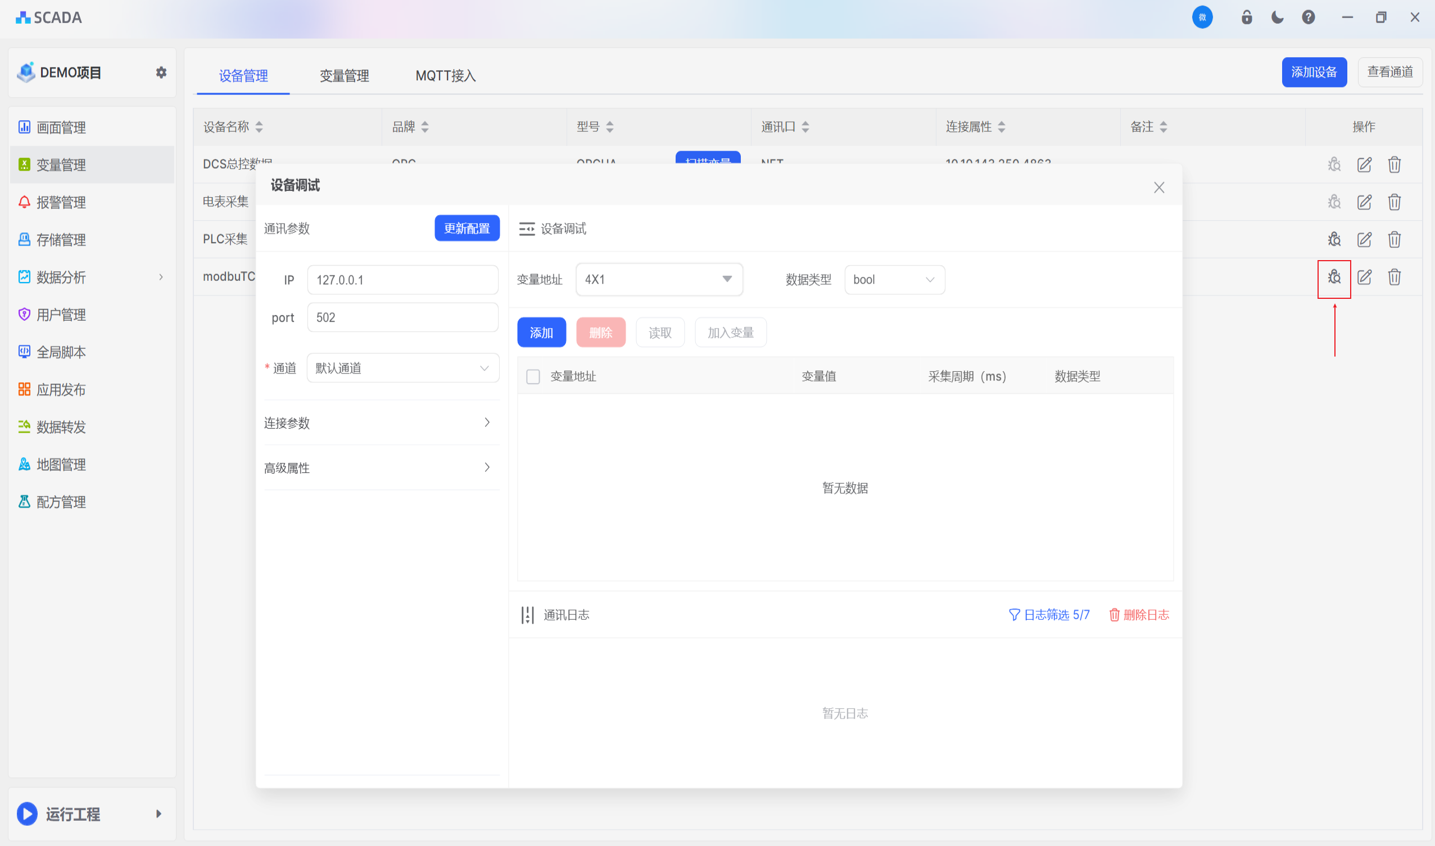Open the help question mark icon
The image size is (1435, 846).
(x=1308, y=17)
